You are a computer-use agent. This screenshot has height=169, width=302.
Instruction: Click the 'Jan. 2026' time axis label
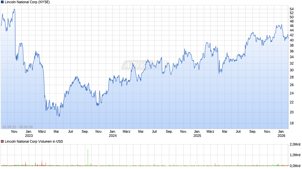tap(281, 134)
